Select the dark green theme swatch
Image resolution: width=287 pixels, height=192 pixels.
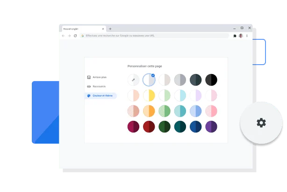tap(165, 126)
